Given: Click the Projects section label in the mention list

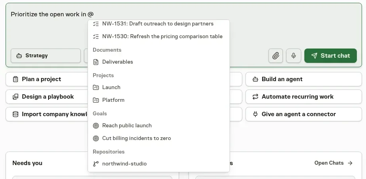Looking at the screenshot, I should pos(103,76).
